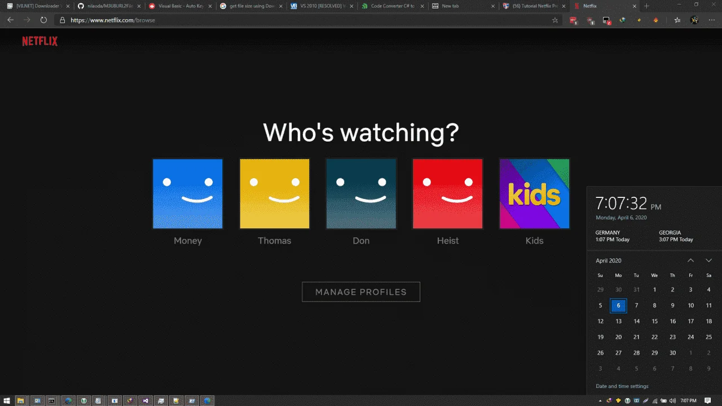
Task: Open Date and time settings link
Action: click(622, 386)
